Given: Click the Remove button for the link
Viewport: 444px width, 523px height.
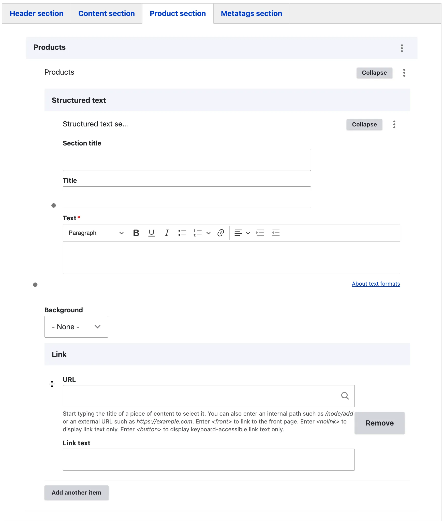Looking at the screenshot, I should (x=379, y=423).
